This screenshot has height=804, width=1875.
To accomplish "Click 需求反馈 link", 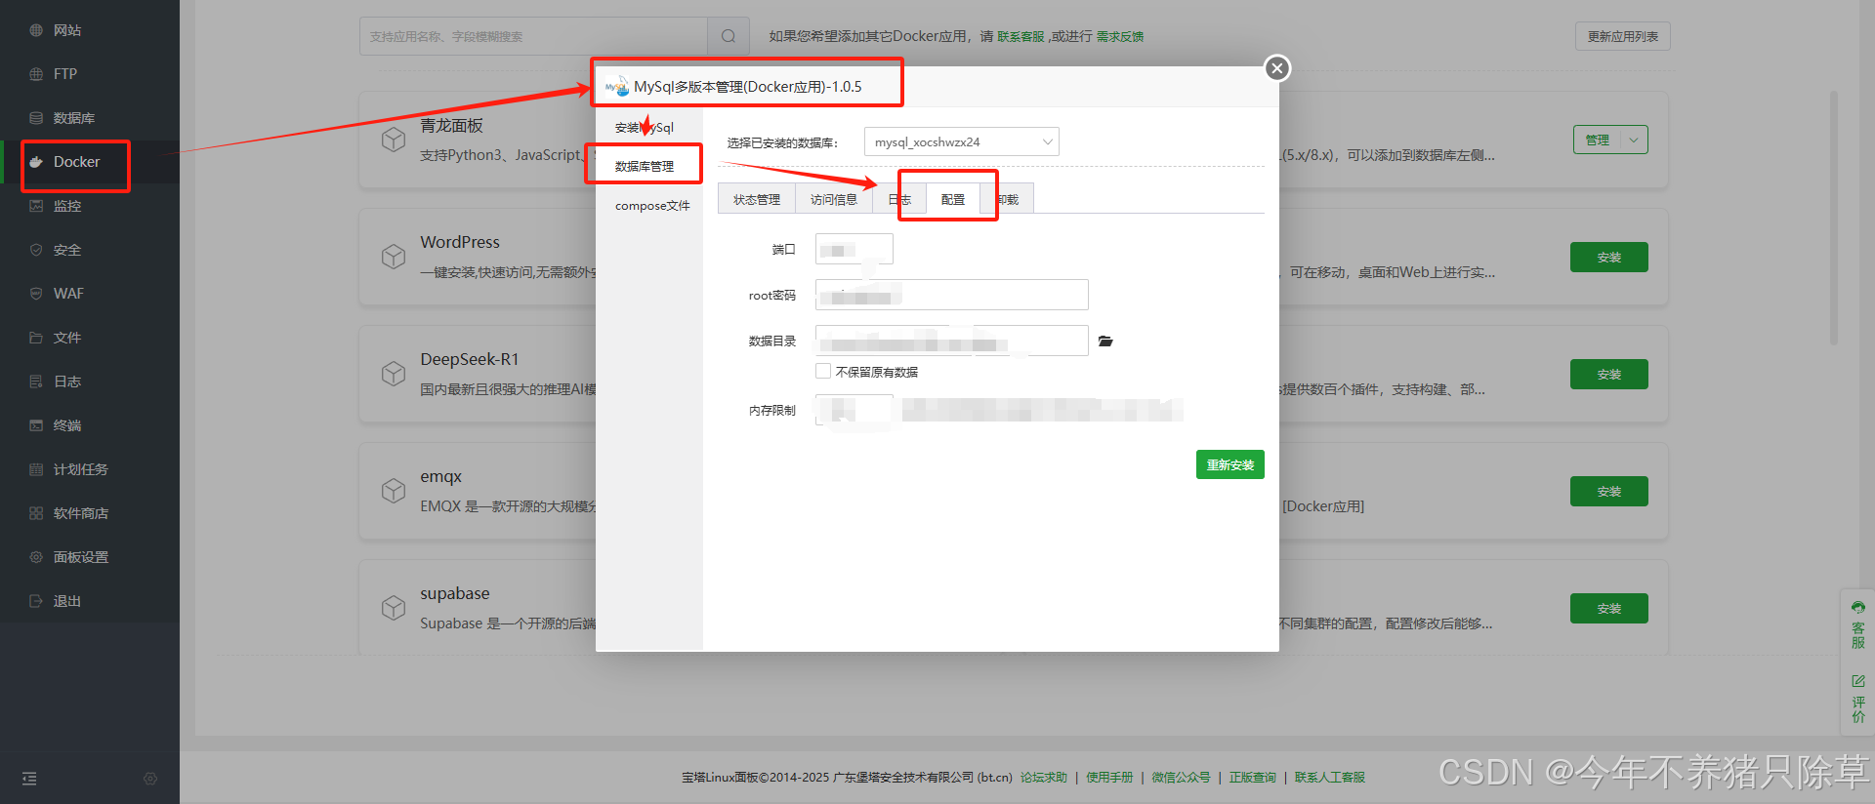I will tap(1120, 36).
